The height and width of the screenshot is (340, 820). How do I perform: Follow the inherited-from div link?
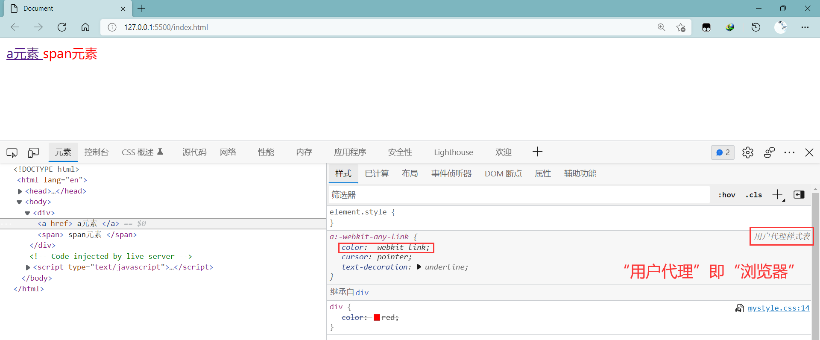tap(362, 293)
